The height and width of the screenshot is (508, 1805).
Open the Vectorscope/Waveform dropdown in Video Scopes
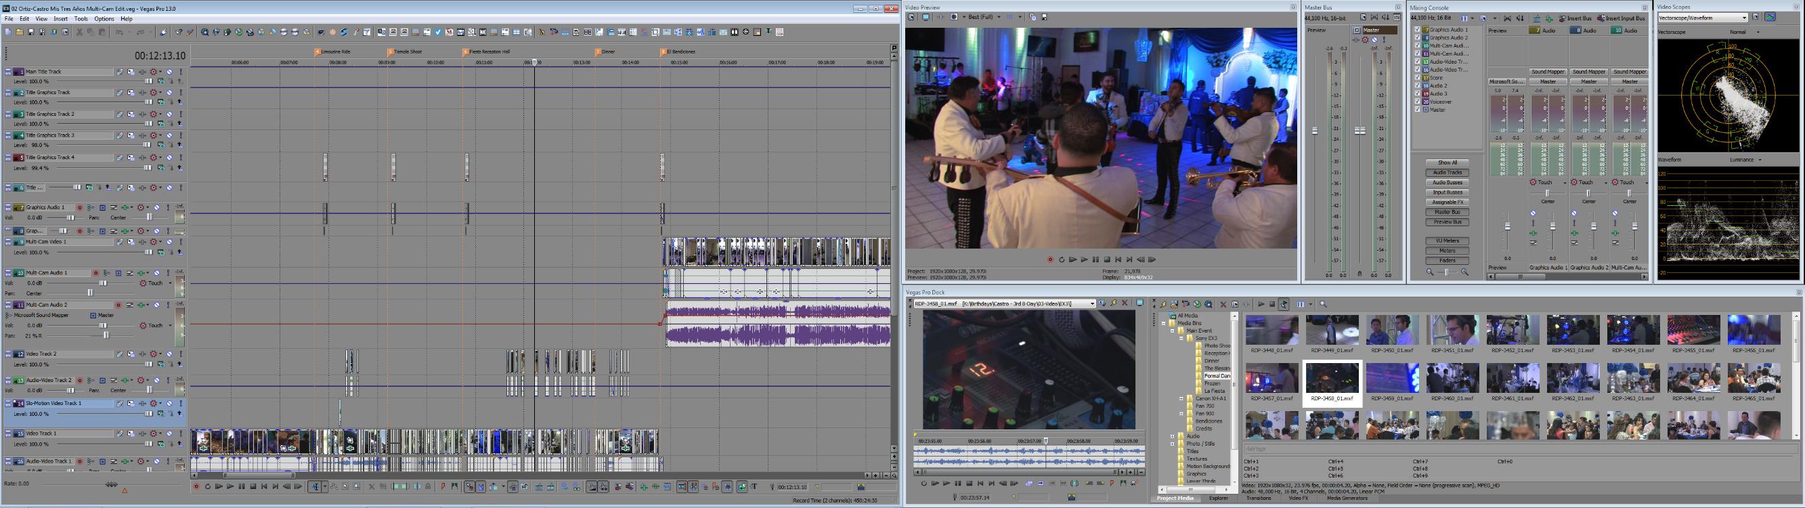[1701, 18]
